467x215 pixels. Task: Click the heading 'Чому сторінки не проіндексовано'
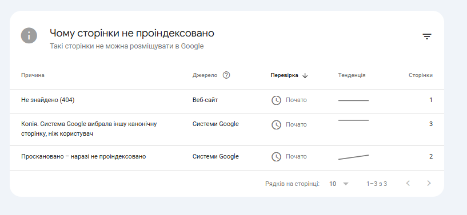(x=132, y=33)
